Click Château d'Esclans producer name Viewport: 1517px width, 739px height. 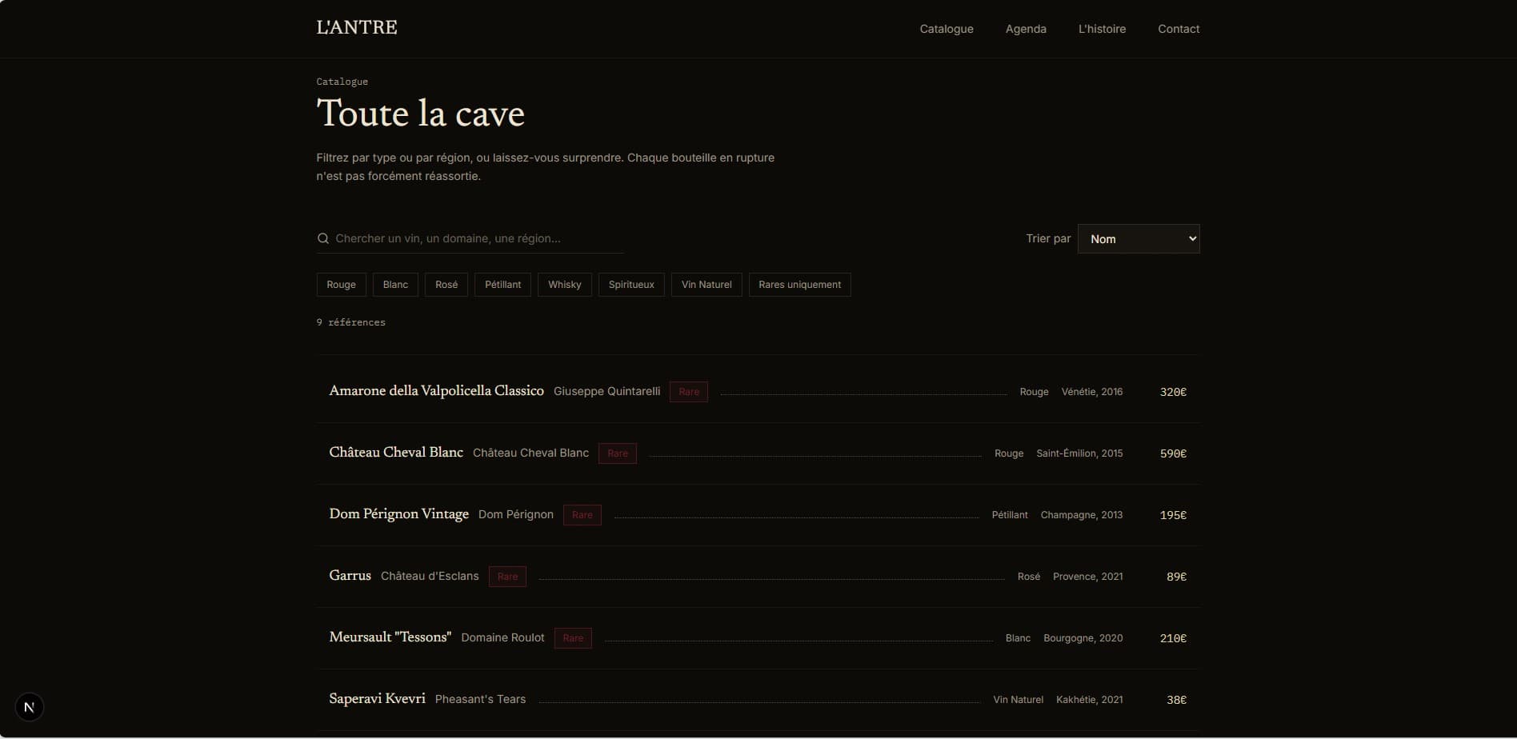(x=430, y=576)
